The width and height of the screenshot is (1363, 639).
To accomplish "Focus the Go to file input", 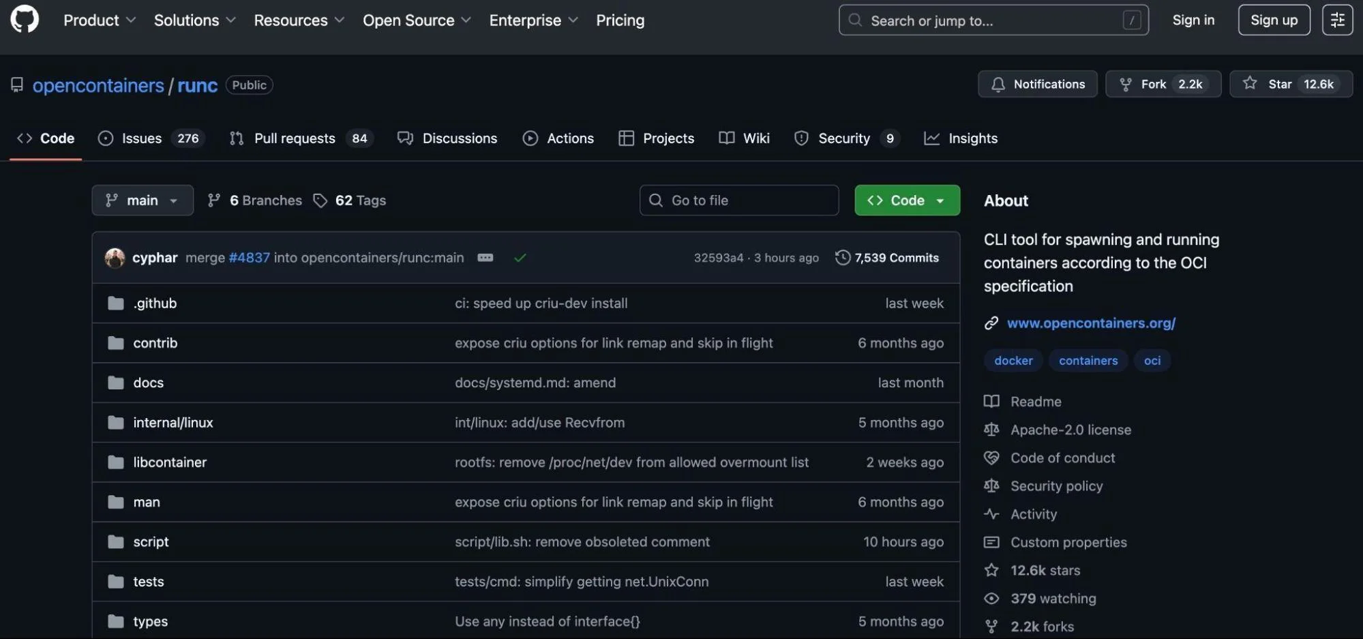I will coord(739,200).
